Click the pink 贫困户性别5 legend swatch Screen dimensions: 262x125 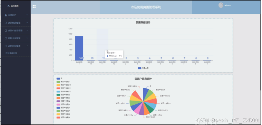click(x=58, y=104)
